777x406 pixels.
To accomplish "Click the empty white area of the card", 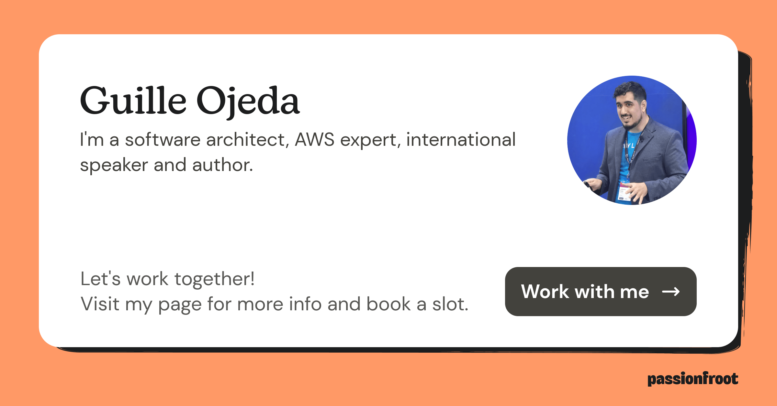I will tap(356, 220).
